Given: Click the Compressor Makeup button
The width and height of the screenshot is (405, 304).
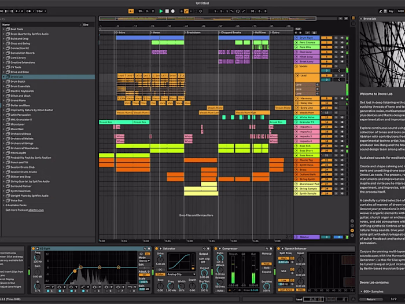Looking at the screenshot, I should pos(266,254).
